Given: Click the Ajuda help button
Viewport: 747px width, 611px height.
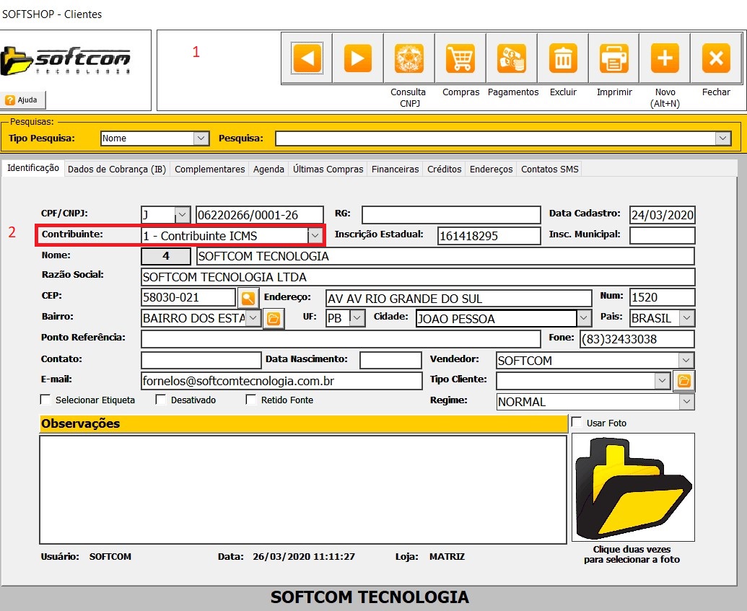Looking at the screenshot, I should (24, 100).
